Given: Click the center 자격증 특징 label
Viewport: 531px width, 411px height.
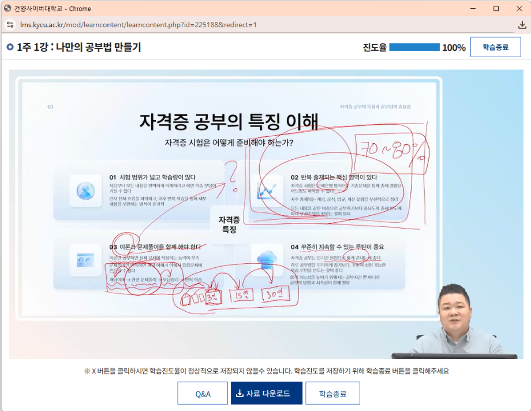Looking at the screenshot, I should (229, 225).
